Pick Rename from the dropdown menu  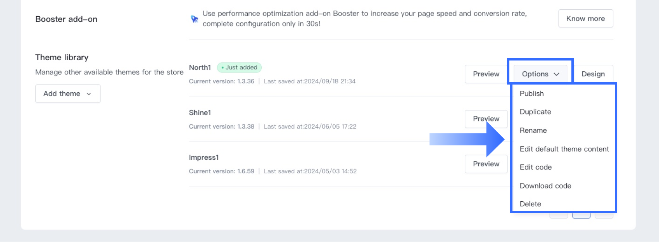(533, 130)
